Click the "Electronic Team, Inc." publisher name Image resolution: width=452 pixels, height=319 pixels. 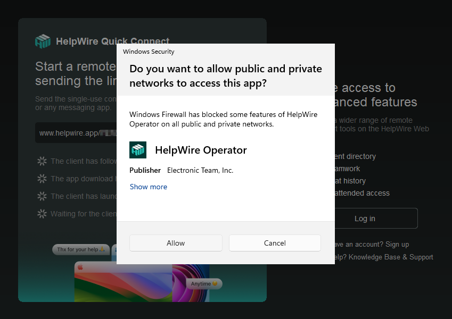[x=200, y=171]
